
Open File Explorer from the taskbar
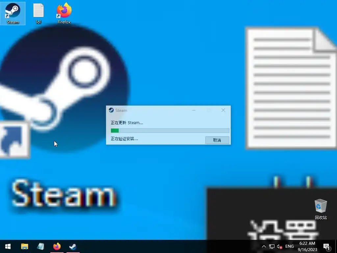24,246
